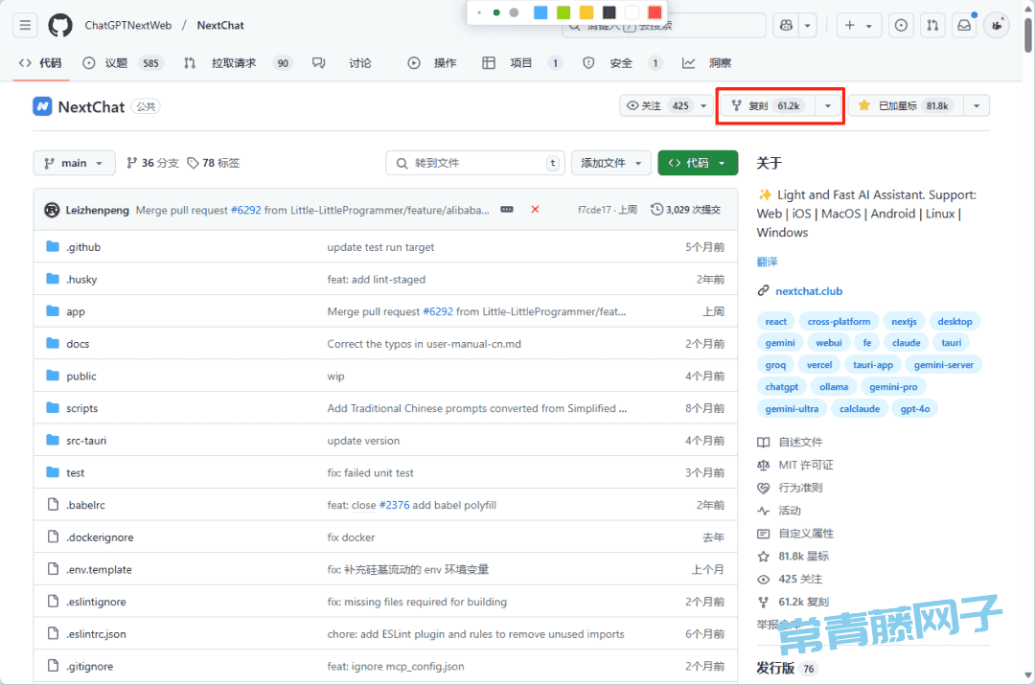Open the GitHub global navigation hamburger menu
Image resolution: width=1035 pixels, height=685 pixels.
(x=25, y=25)
